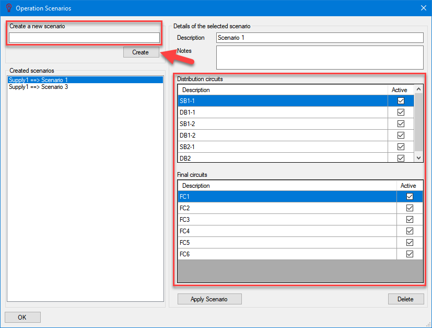Close the Operation Scenarios dialog
This screenshot has width=432, height=328.
point(424,8)
